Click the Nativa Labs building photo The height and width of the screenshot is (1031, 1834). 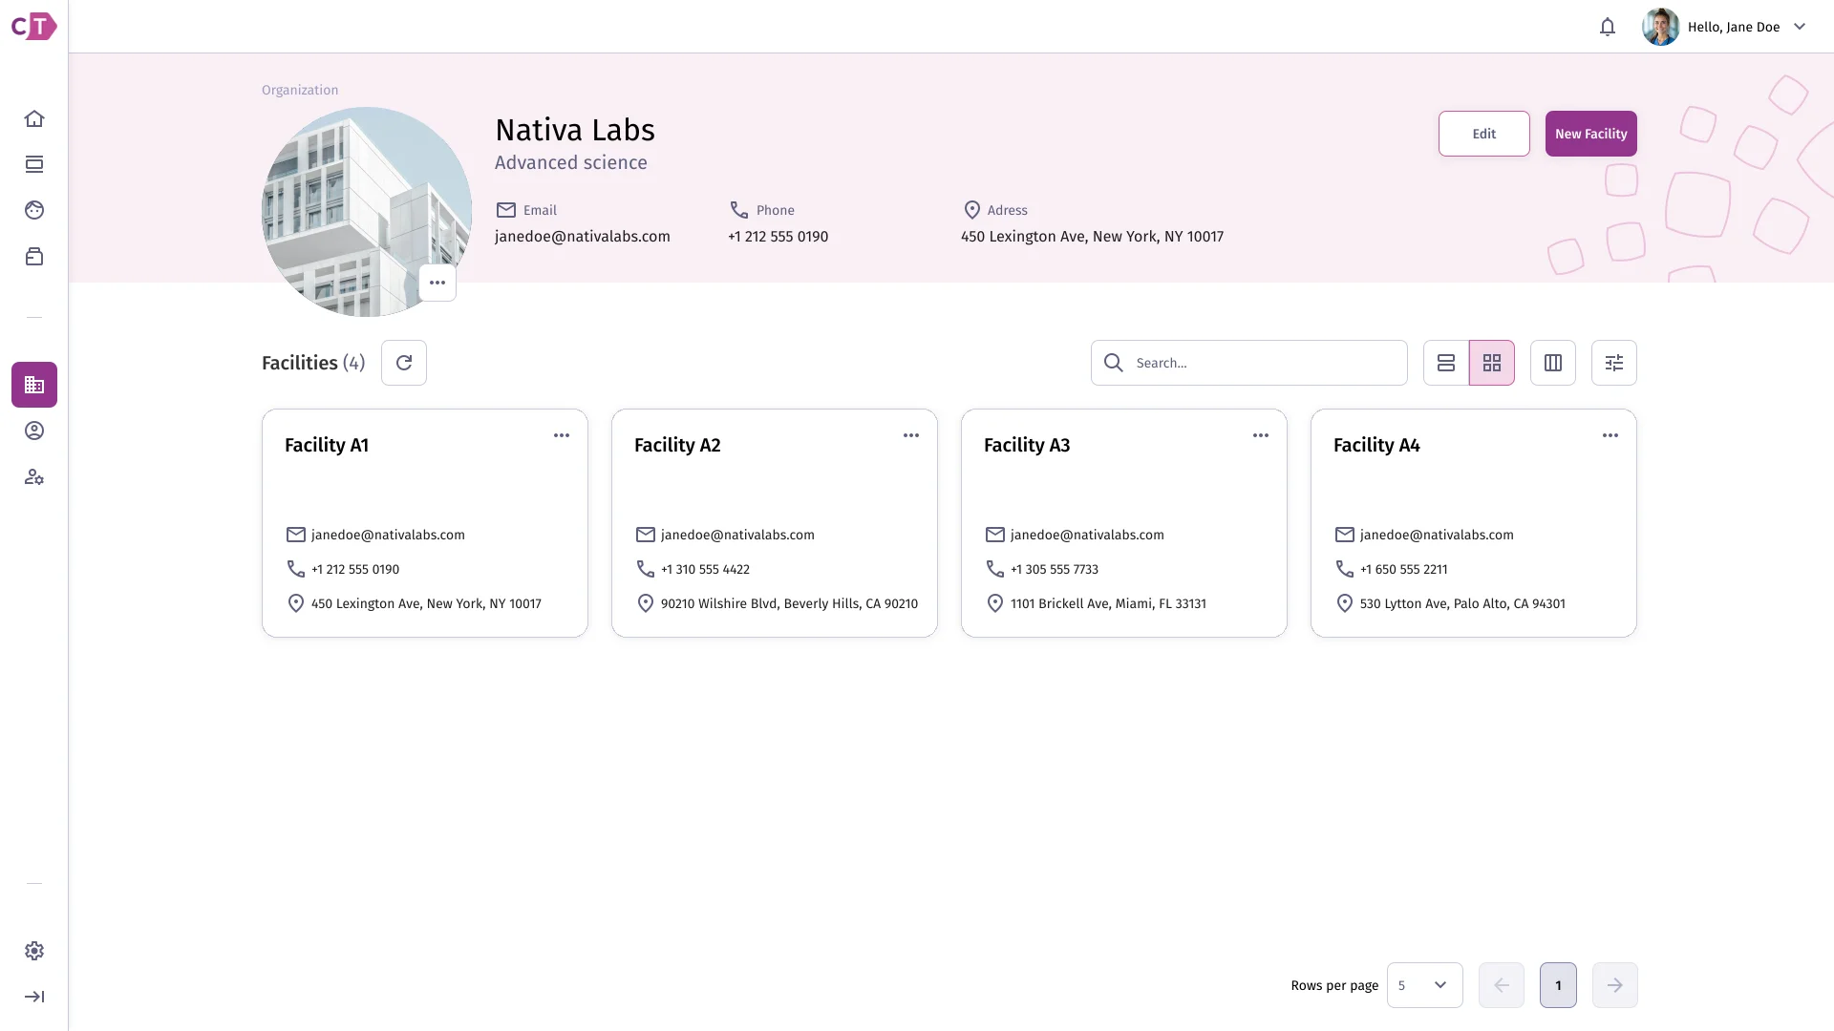pyautogui.click(x=367, y=212)
